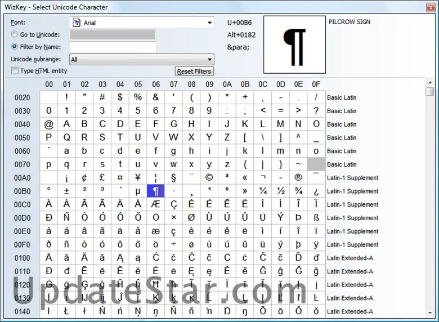Select the capital Ł with stroke in row 0140
This screenshot has height=322, width=439.
[x=66, y=311]
